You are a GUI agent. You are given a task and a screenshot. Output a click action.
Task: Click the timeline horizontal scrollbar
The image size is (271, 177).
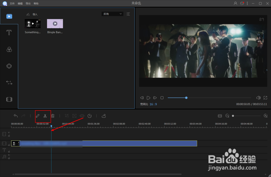(98, 174)
